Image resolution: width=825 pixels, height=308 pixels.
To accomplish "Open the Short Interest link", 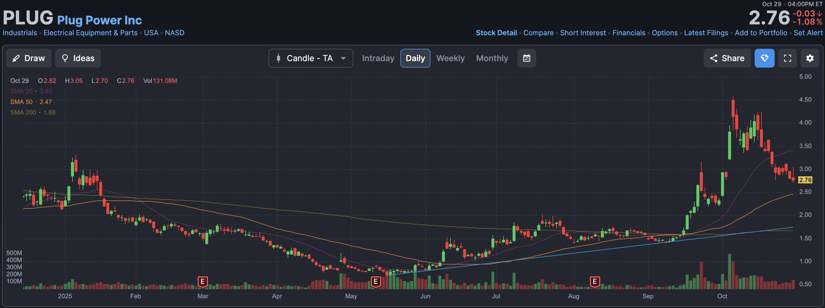I will [x=583, y=33].
